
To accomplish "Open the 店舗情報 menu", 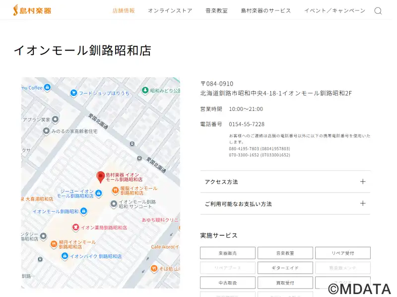I will tap(124, 10).
